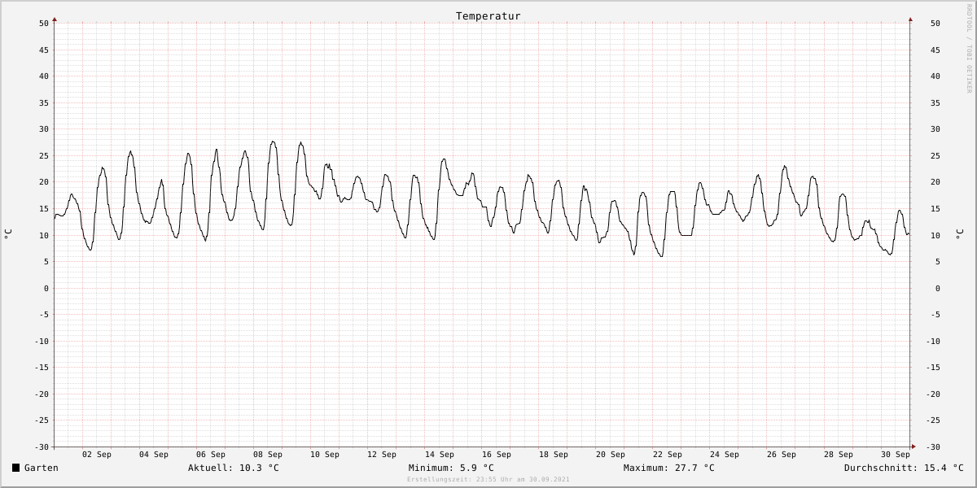Click the 08 Sep date label
This screenshot has height=488, width=977.
point(268,455)
